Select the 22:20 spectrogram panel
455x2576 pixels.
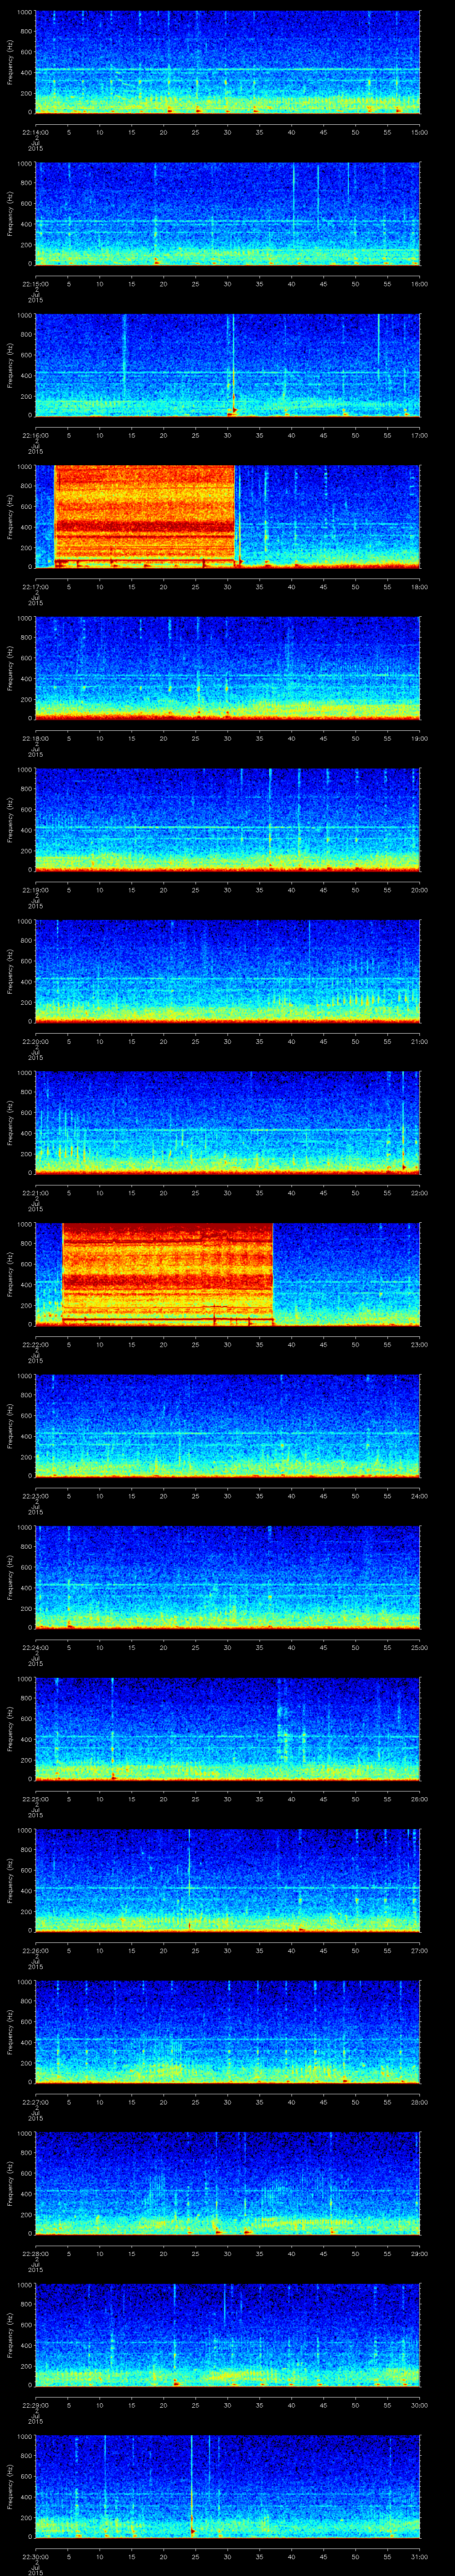coord(227,970)
